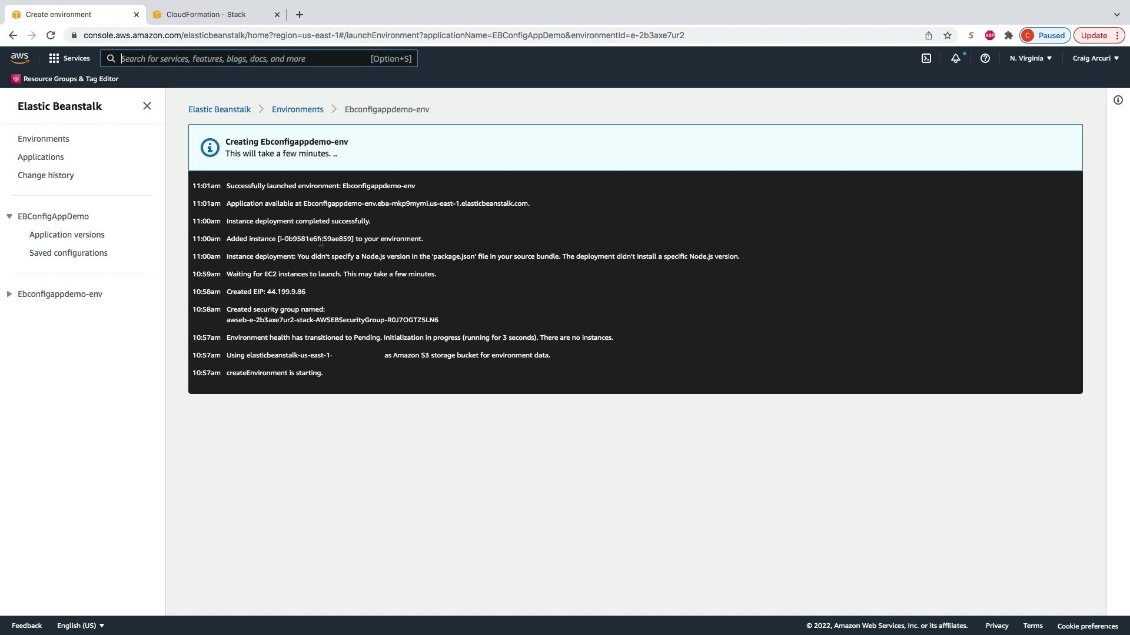Reload the page with refresh icon
The width and height of the screenshot is (1130, 635).
click(x=51, y=35)
